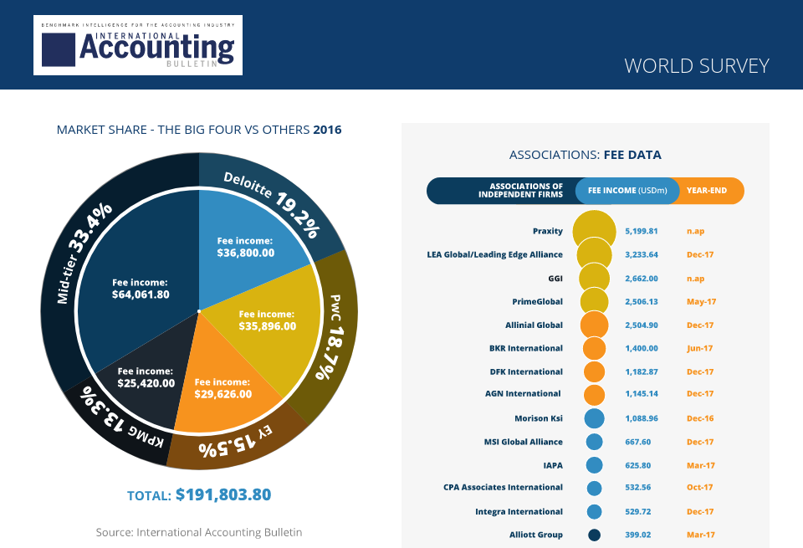Click the blue bubble next to Morison Ksi
The width and height of the screenshot is (803, 548).
tap(594, 417)
